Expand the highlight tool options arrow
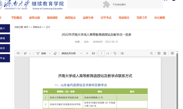 30,54
